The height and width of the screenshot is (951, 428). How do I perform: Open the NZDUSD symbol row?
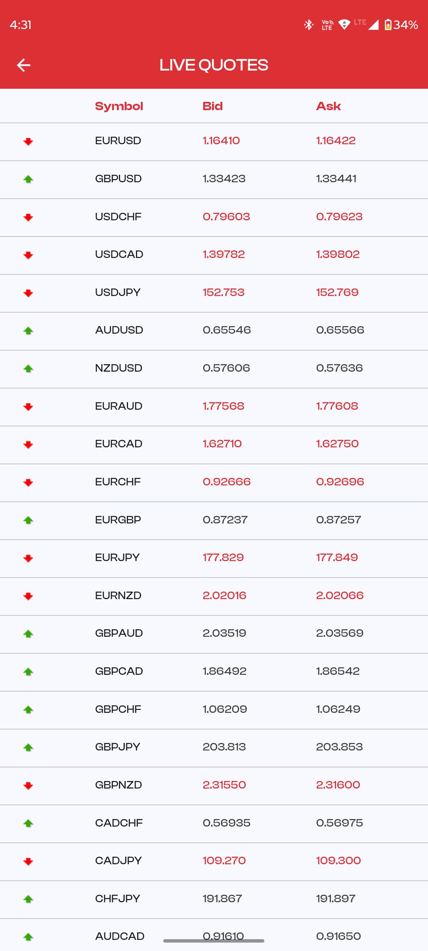coord(118,368)
